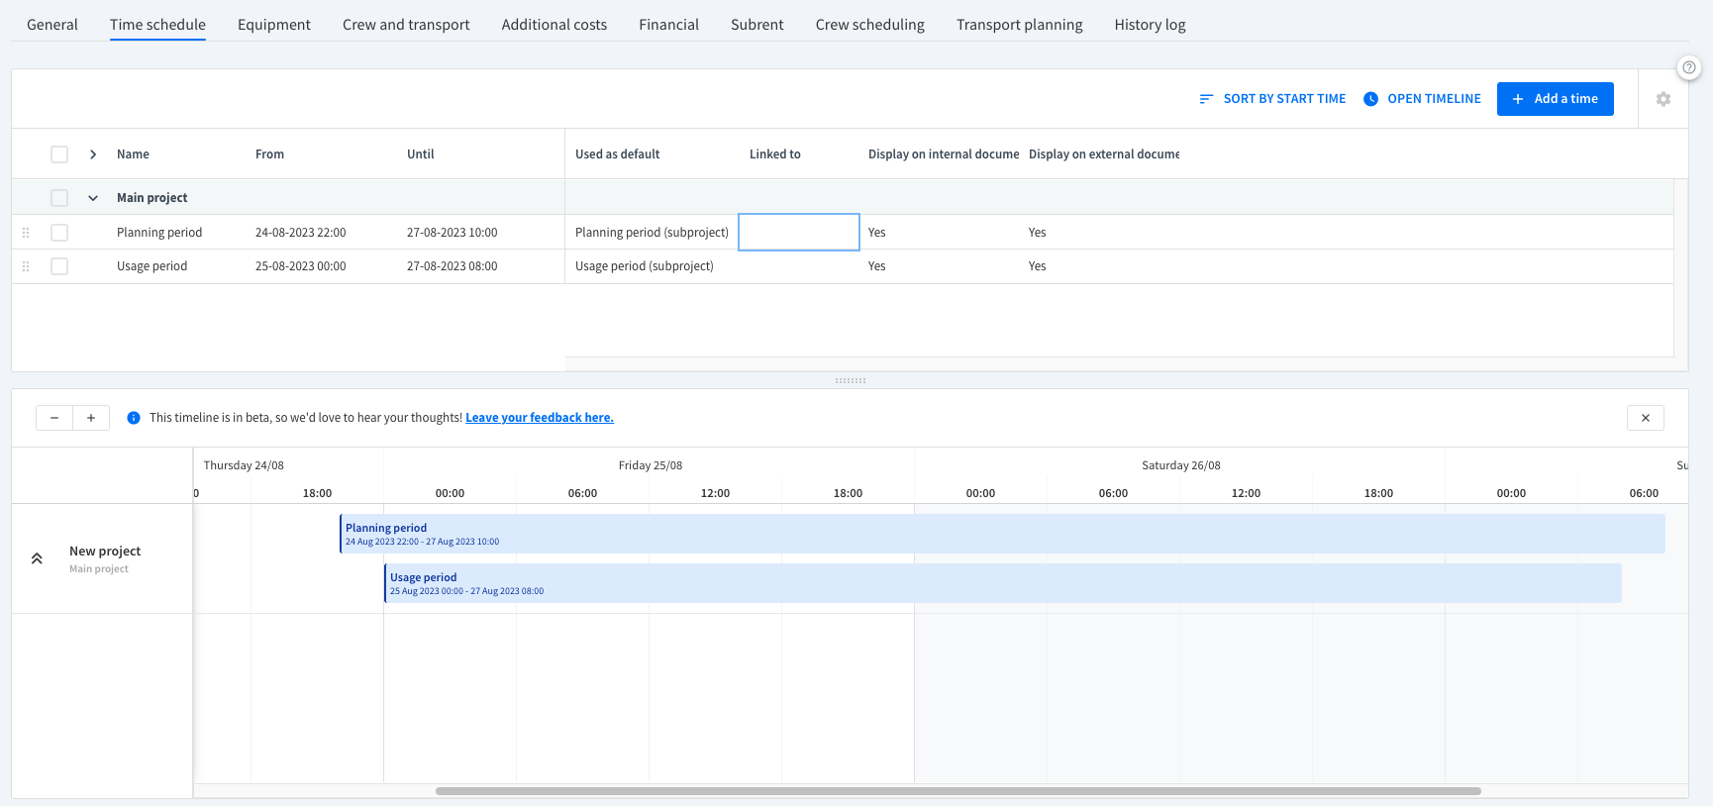Click Saturday 26/08 date header
The height and width of the screenshot is (806, 1713).
[x=1181, y=465]
